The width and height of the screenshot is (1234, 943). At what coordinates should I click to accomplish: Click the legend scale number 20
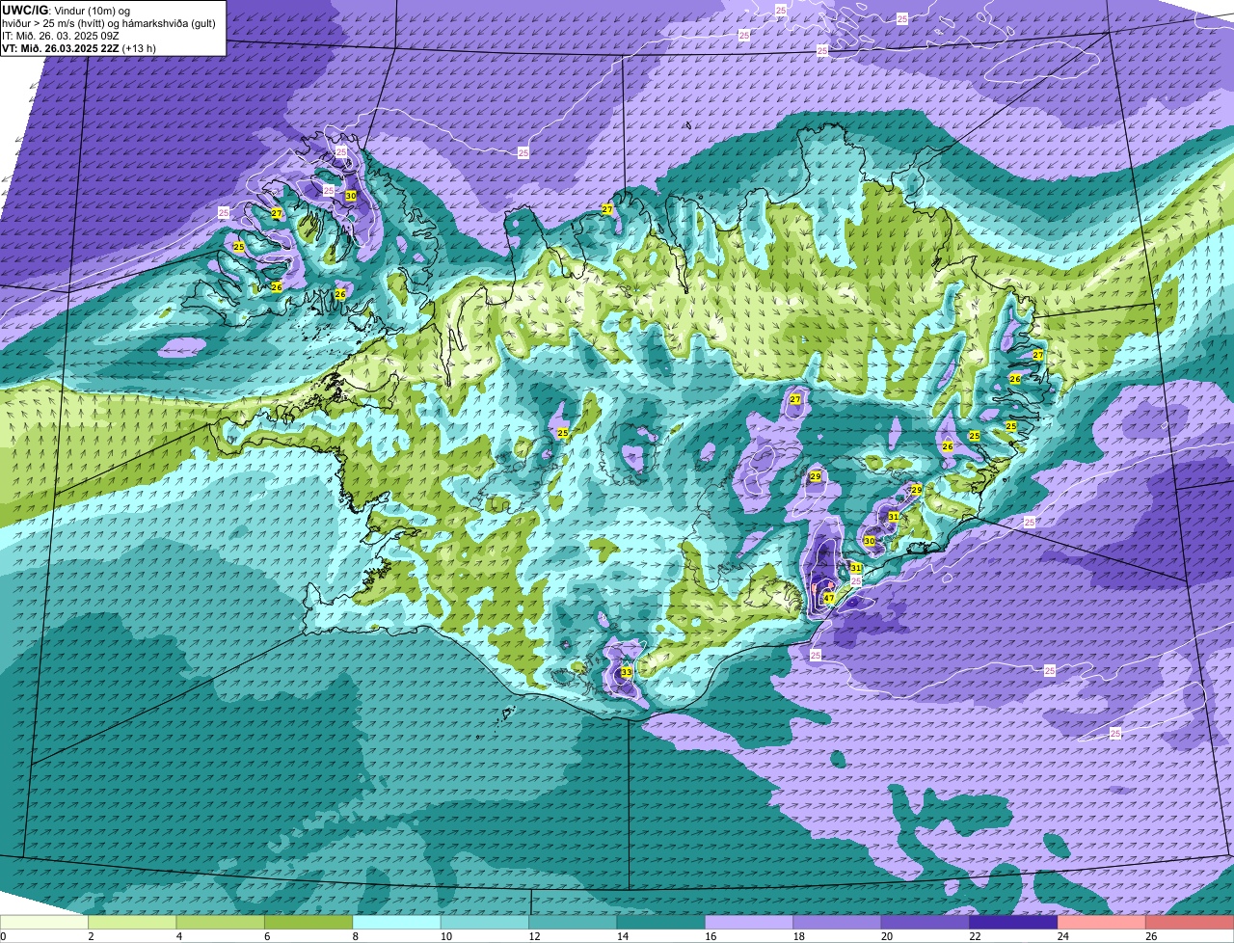[888, 936]
